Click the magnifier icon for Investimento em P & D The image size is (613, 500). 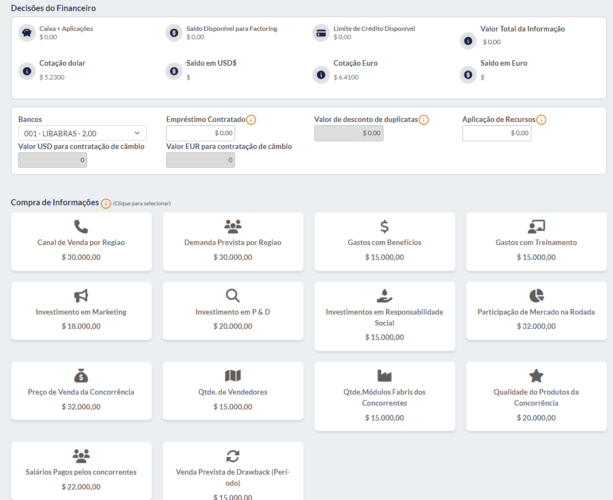(x=233, y=296)
